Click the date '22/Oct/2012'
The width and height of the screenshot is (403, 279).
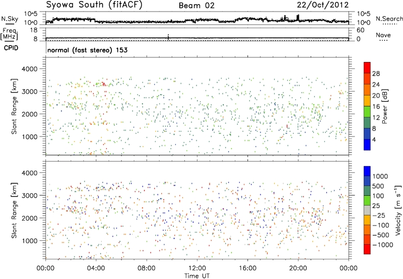click(x=323, y=5)
